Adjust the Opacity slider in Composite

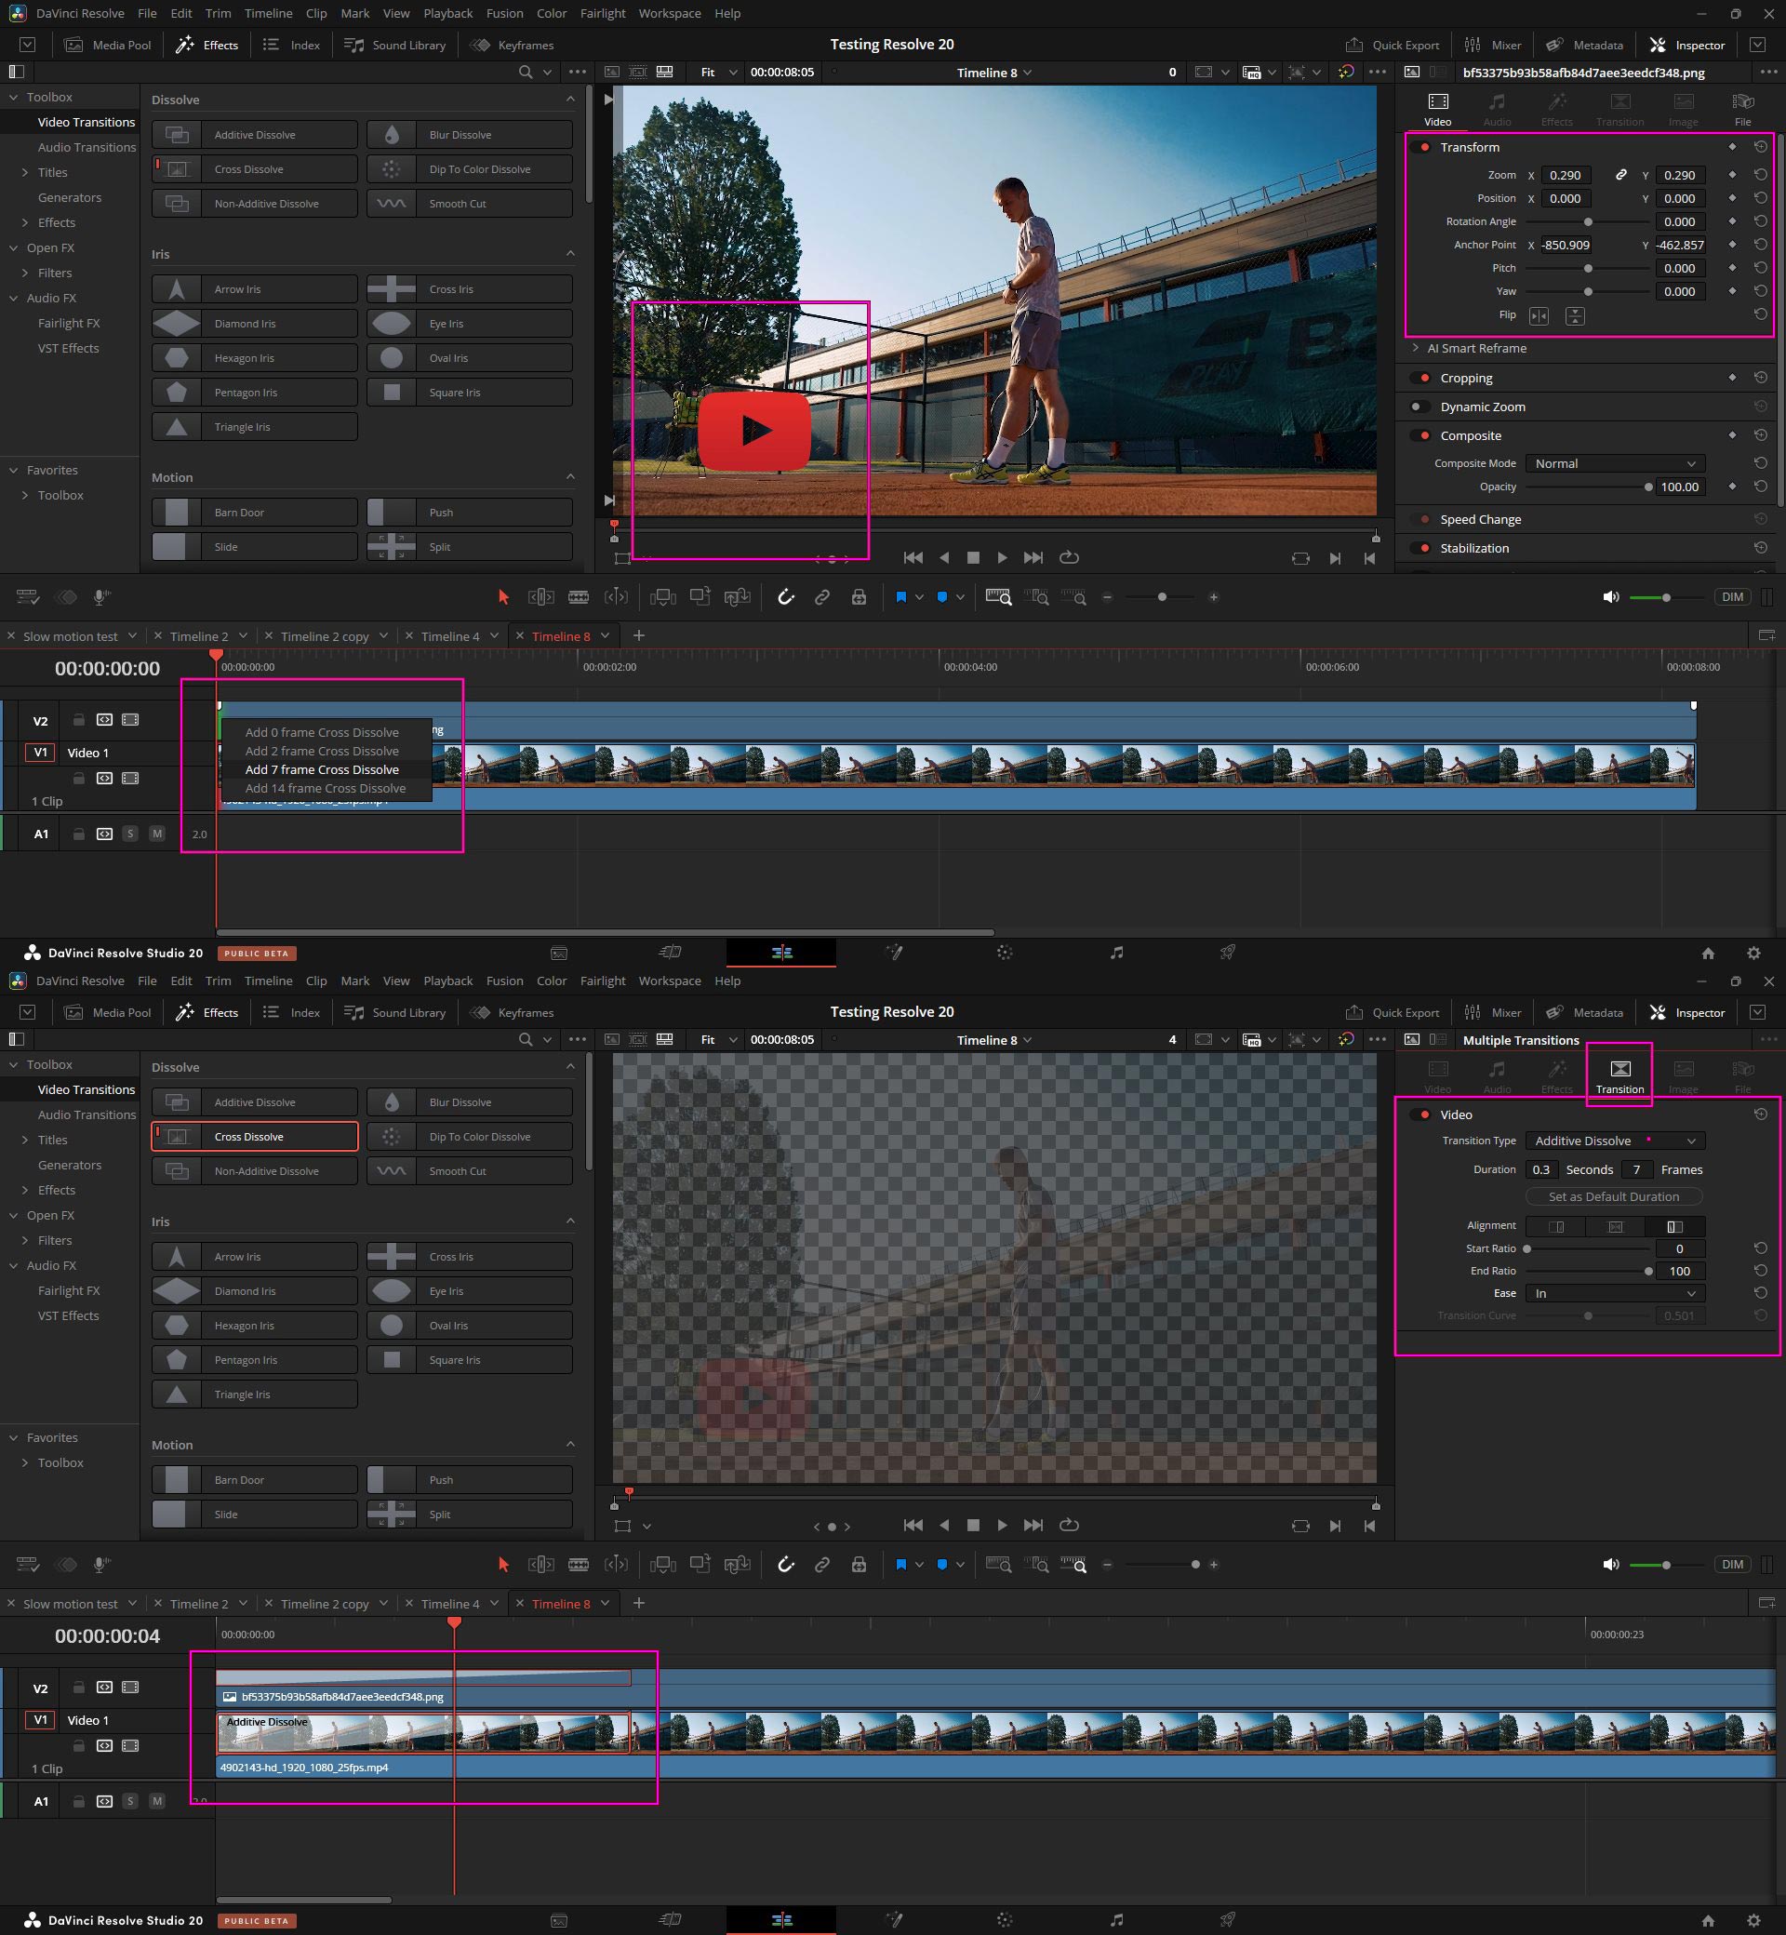[1646, 487]
